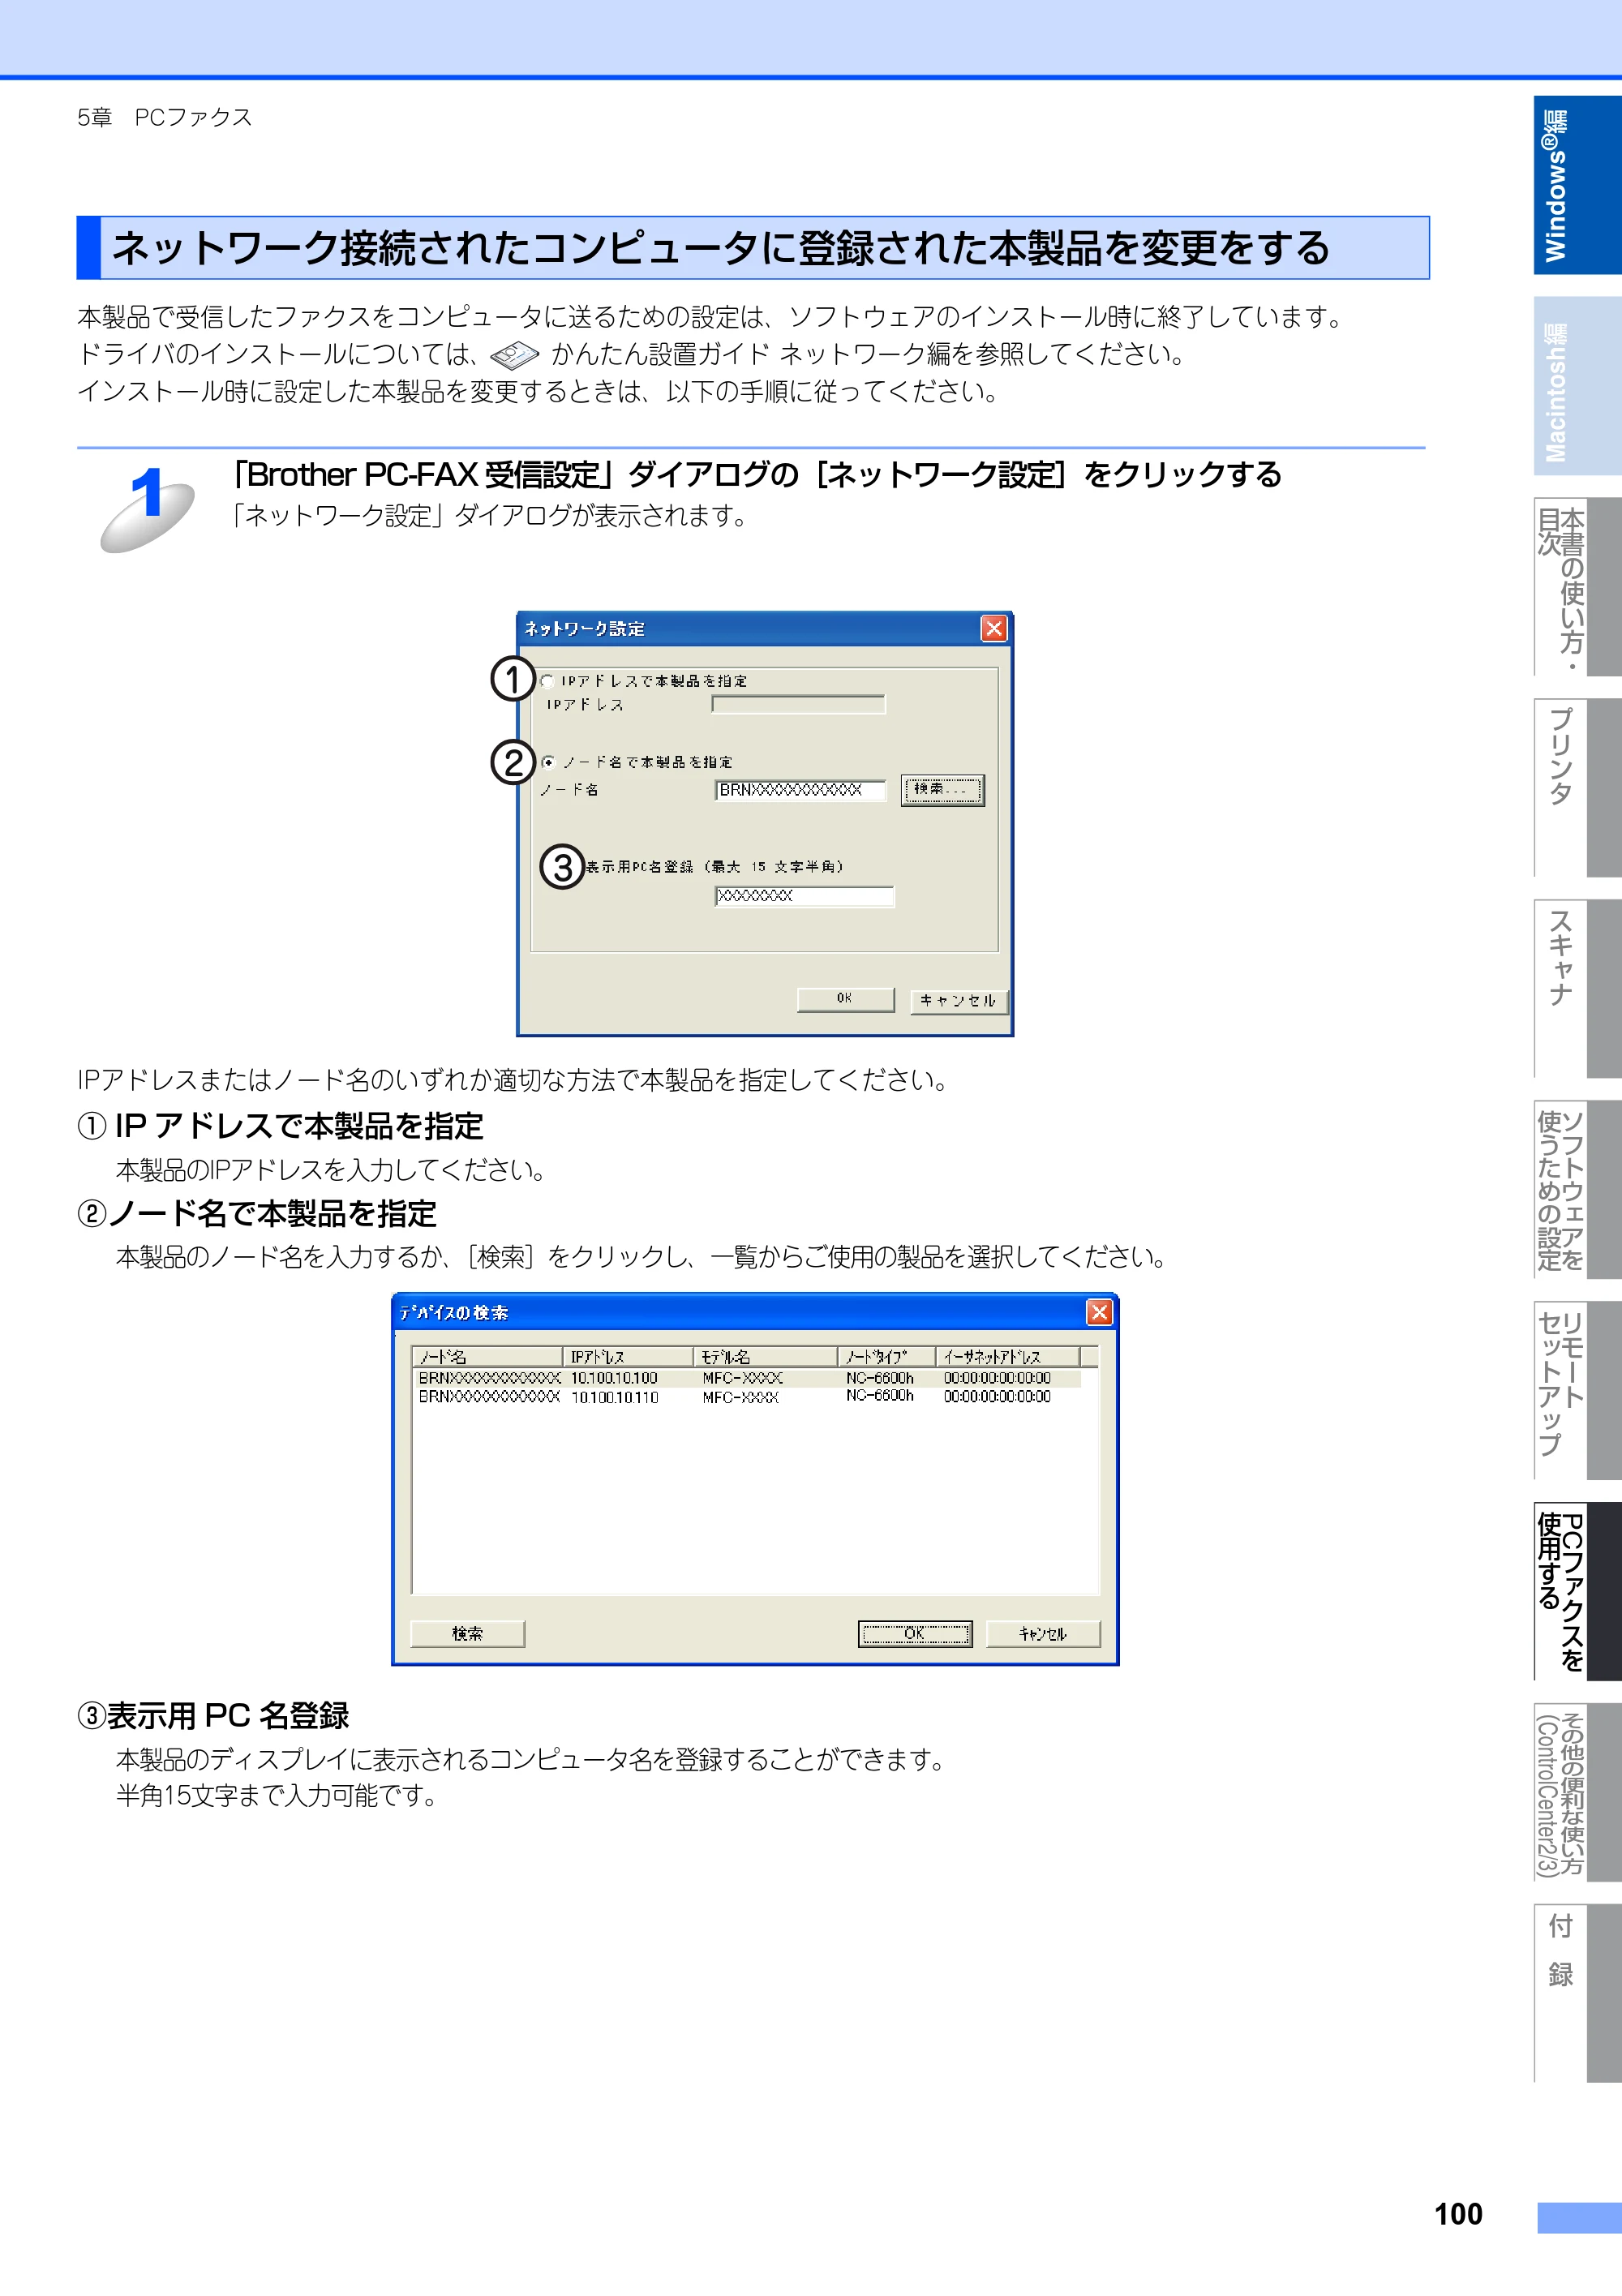This screenshot has height=2296, width=1622.
Task: Open the 付録 side tab
Action: point(1578,1994)
